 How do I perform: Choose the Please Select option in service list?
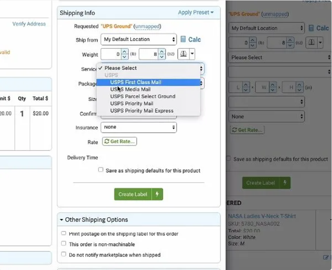tap(148, 68)
